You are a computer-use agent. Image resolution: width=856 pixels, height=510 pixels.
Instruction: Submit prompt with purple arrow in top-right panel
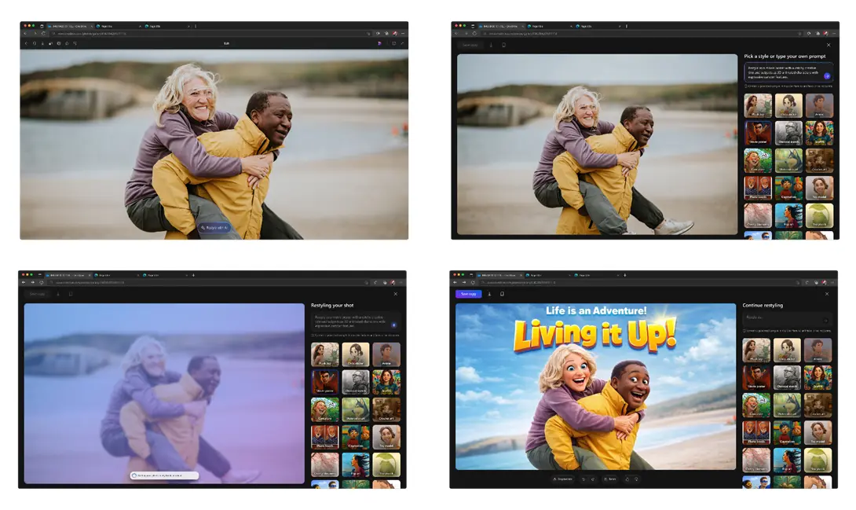coord(826,75)
